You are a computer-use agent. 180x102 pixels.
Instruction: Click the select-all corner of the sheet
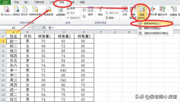tap(3, 32)
